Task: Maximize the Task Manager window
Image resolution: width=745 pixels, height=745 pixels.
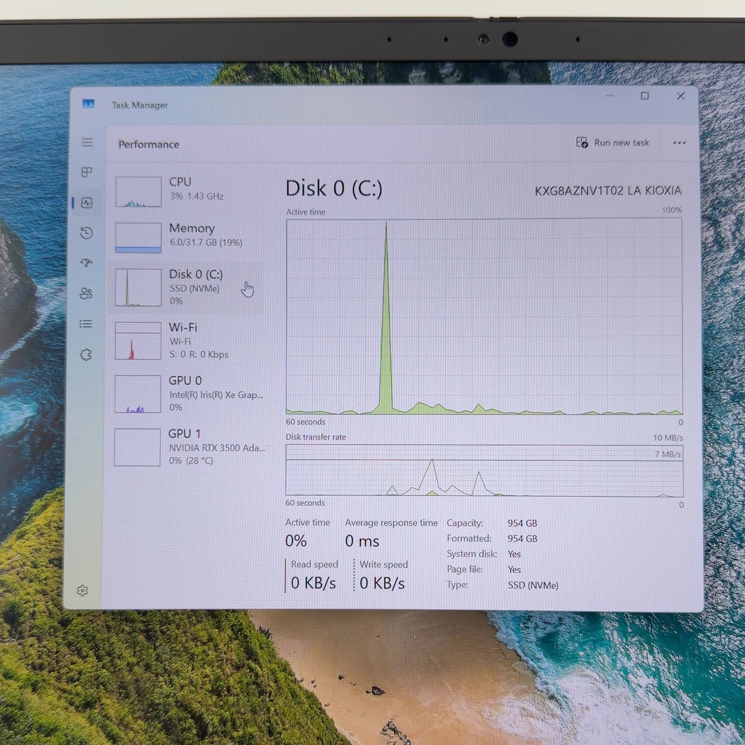Action: click(x=645, y=96)
